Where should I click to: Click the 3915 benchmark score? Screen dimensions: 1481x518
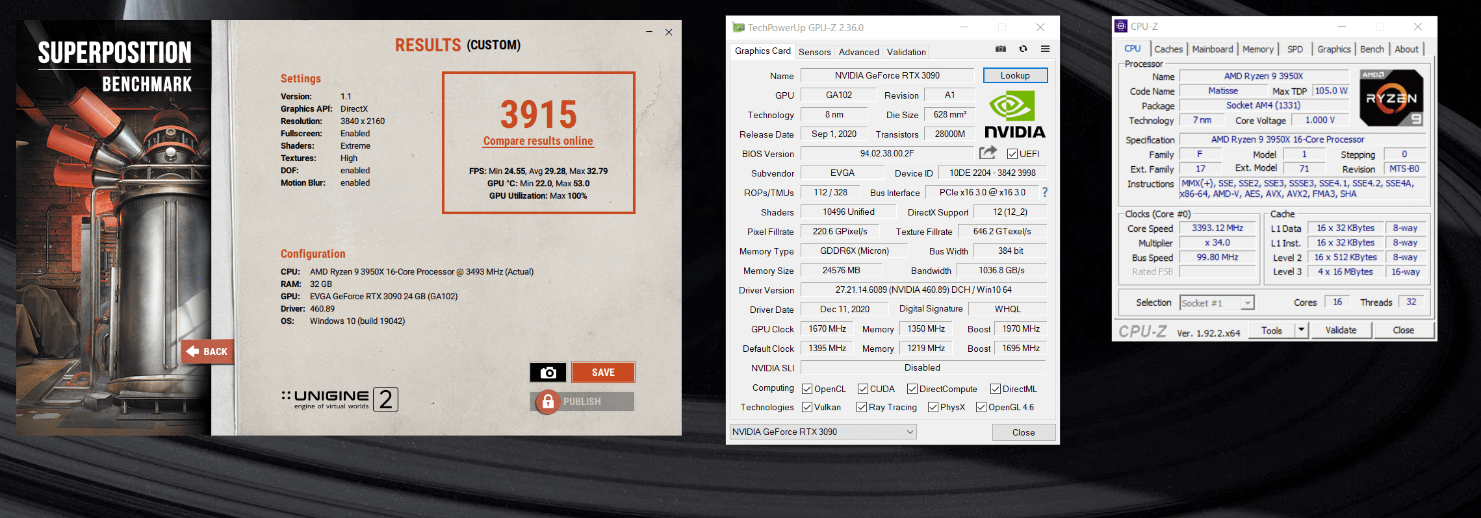pos(538,114)
